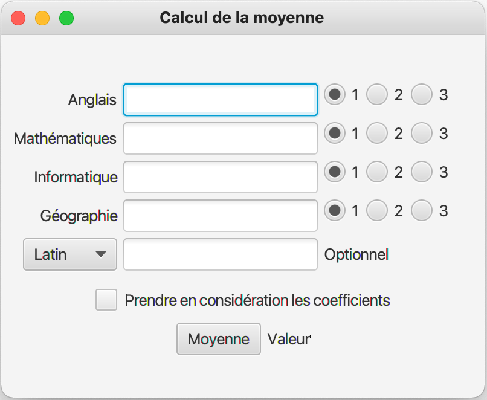Image resolution: width=487 pixels, height=400 pixels.
Task: Select coefficient 2 for Anglais
Action: point(377,95)
